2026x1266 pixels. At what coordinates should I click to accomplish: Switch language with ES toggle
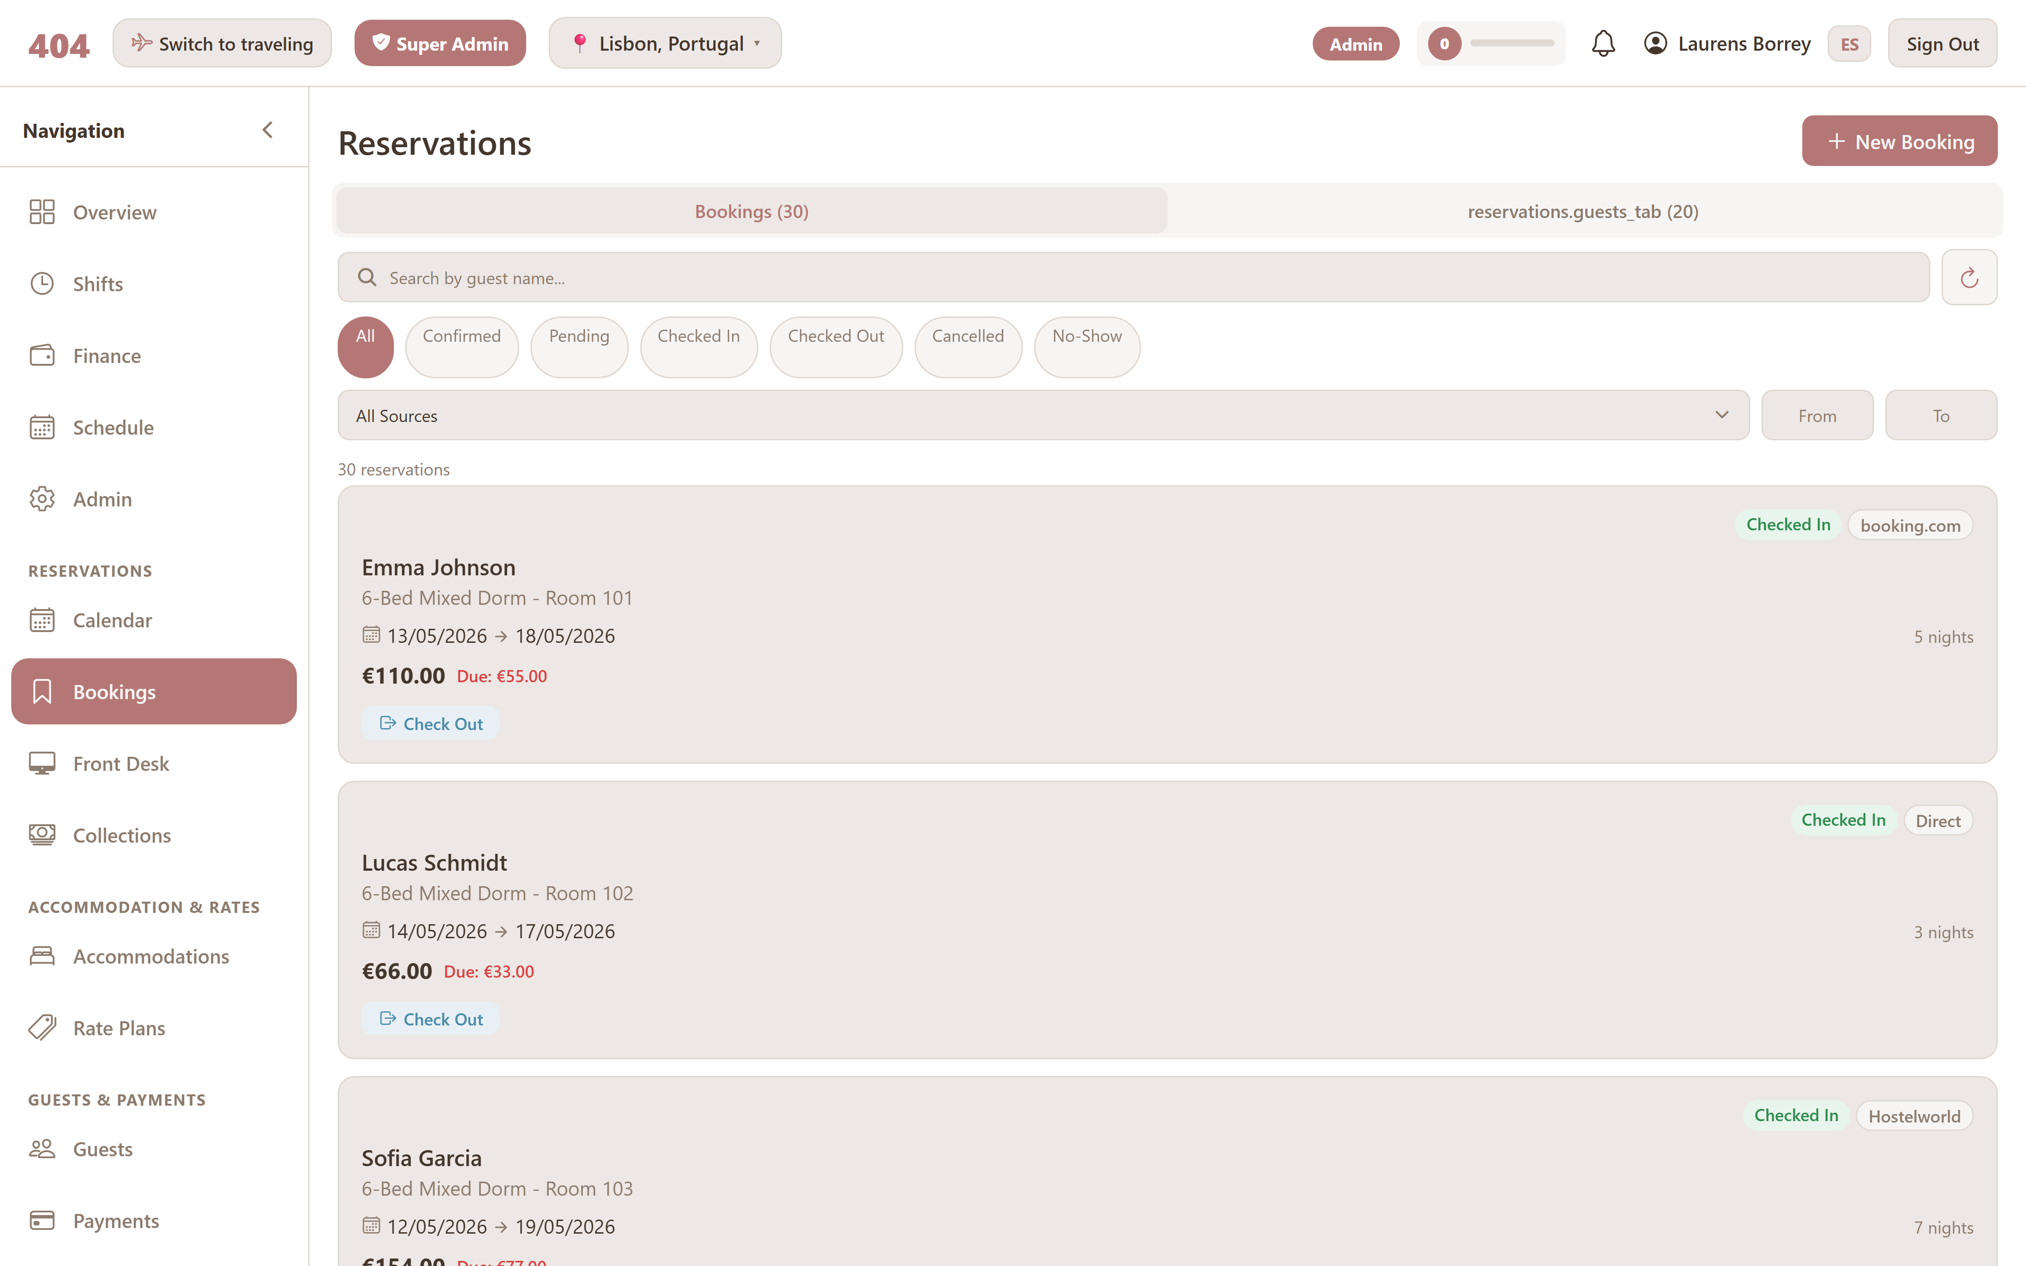(x=1849, y=44)
